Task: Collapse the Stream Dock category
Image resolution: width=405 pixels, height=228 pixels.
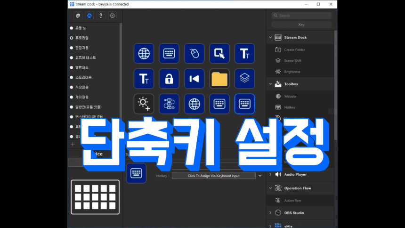Action: 270,37
